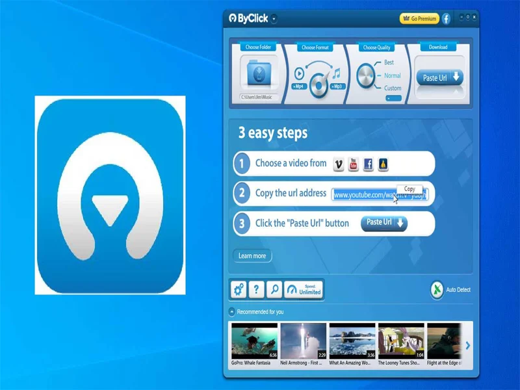Click the Vimeo source icon
The image size is (520, 390).
click(338, 163)
